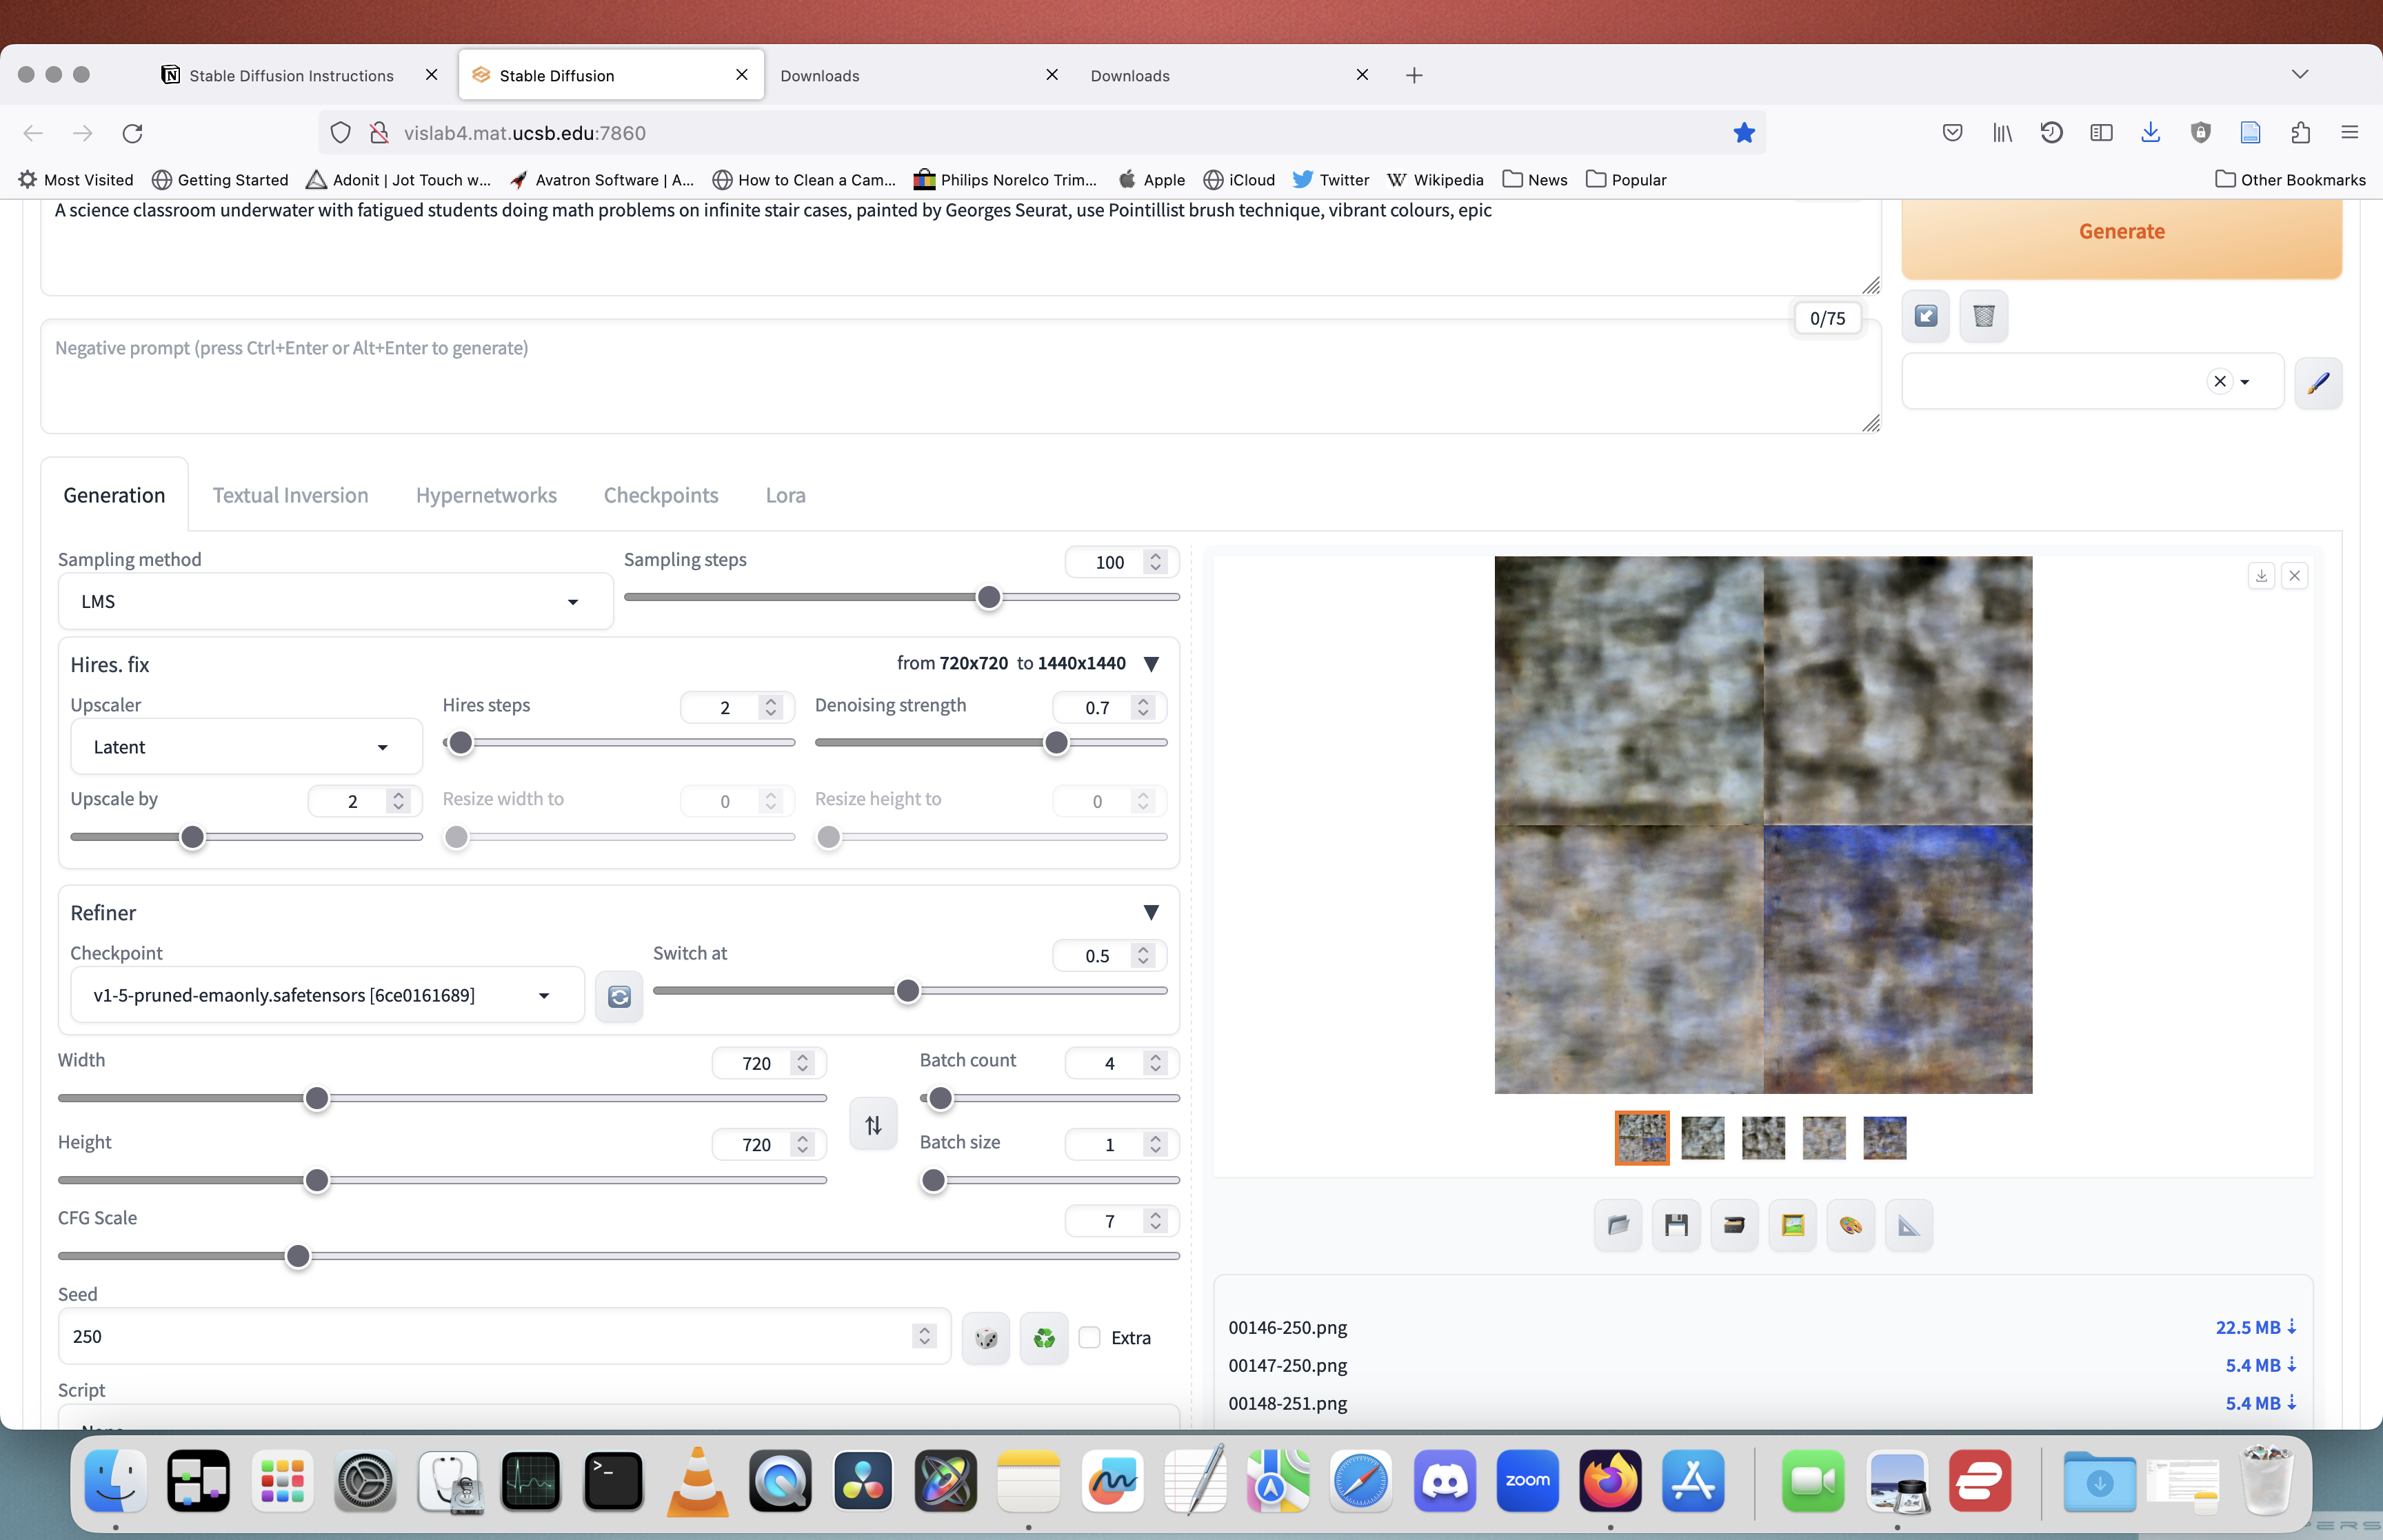2383x1540 pixels.
Task: Click the swap width and height icon
Action: [873, 1125]
